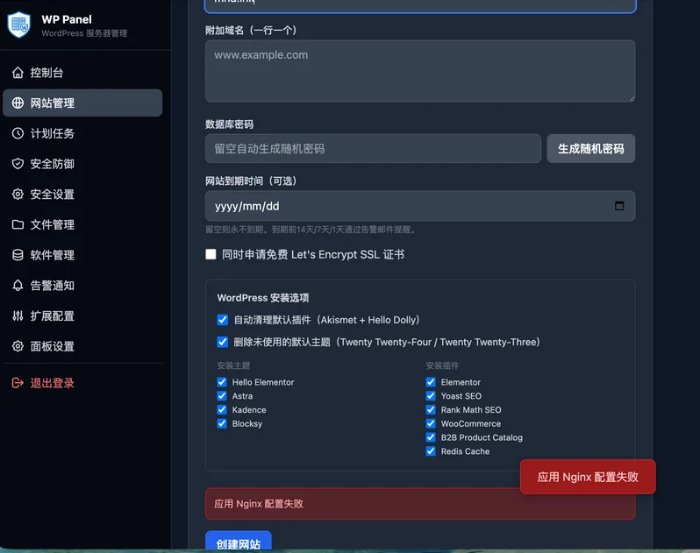Uncheck the Elementor plugin checkbox

(x=431, y=382)
